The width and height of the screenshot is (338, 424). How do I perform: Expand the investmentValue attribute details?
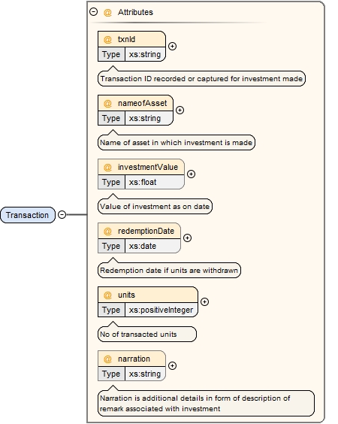(192, 174)
